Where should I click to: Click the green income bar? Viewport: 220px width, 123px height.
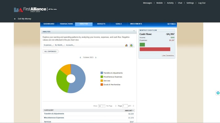[142, 45]
